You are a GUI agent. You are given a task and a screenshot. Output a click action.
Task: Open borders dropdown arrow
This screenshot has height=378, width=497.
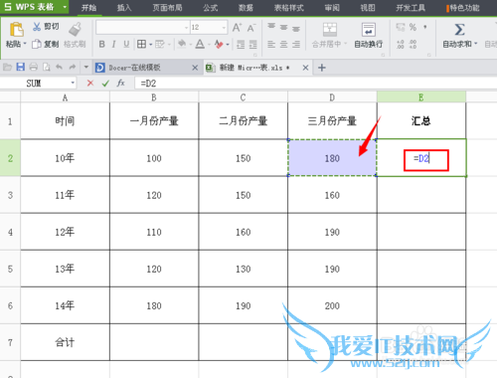150,44
